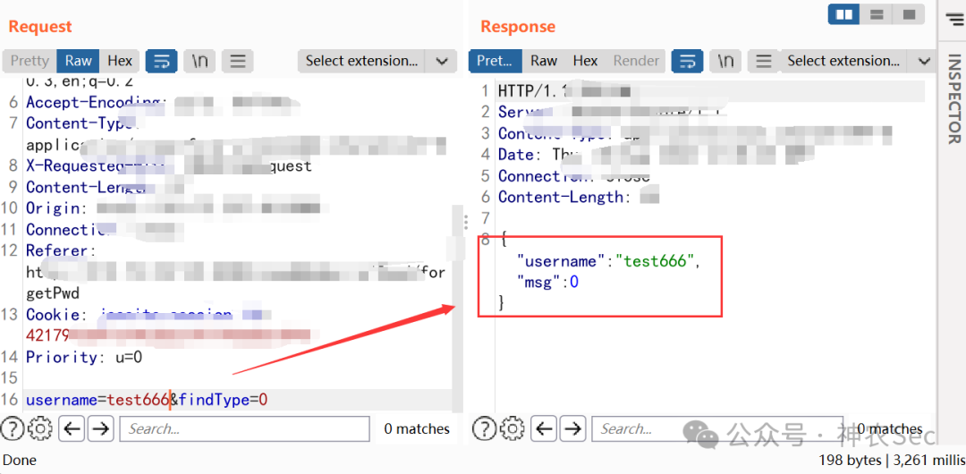Click Content-Length header in Response
Screen dimensions: 966x474
(x=579, y=198)
